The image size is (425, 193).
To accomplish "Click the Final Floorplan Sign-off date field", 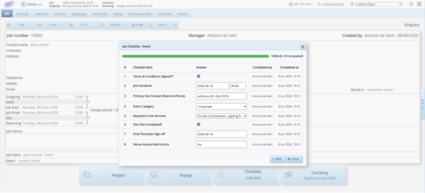I will click(222, 134).
